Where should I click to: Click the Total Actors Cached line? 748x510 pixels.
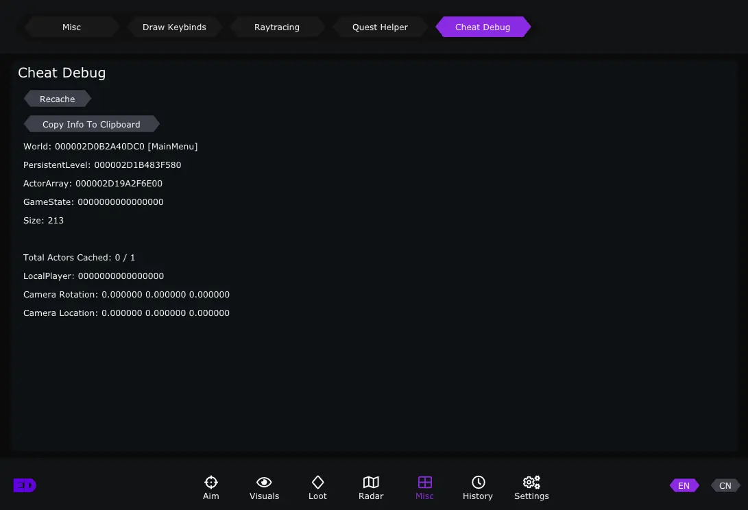(80, 258)
